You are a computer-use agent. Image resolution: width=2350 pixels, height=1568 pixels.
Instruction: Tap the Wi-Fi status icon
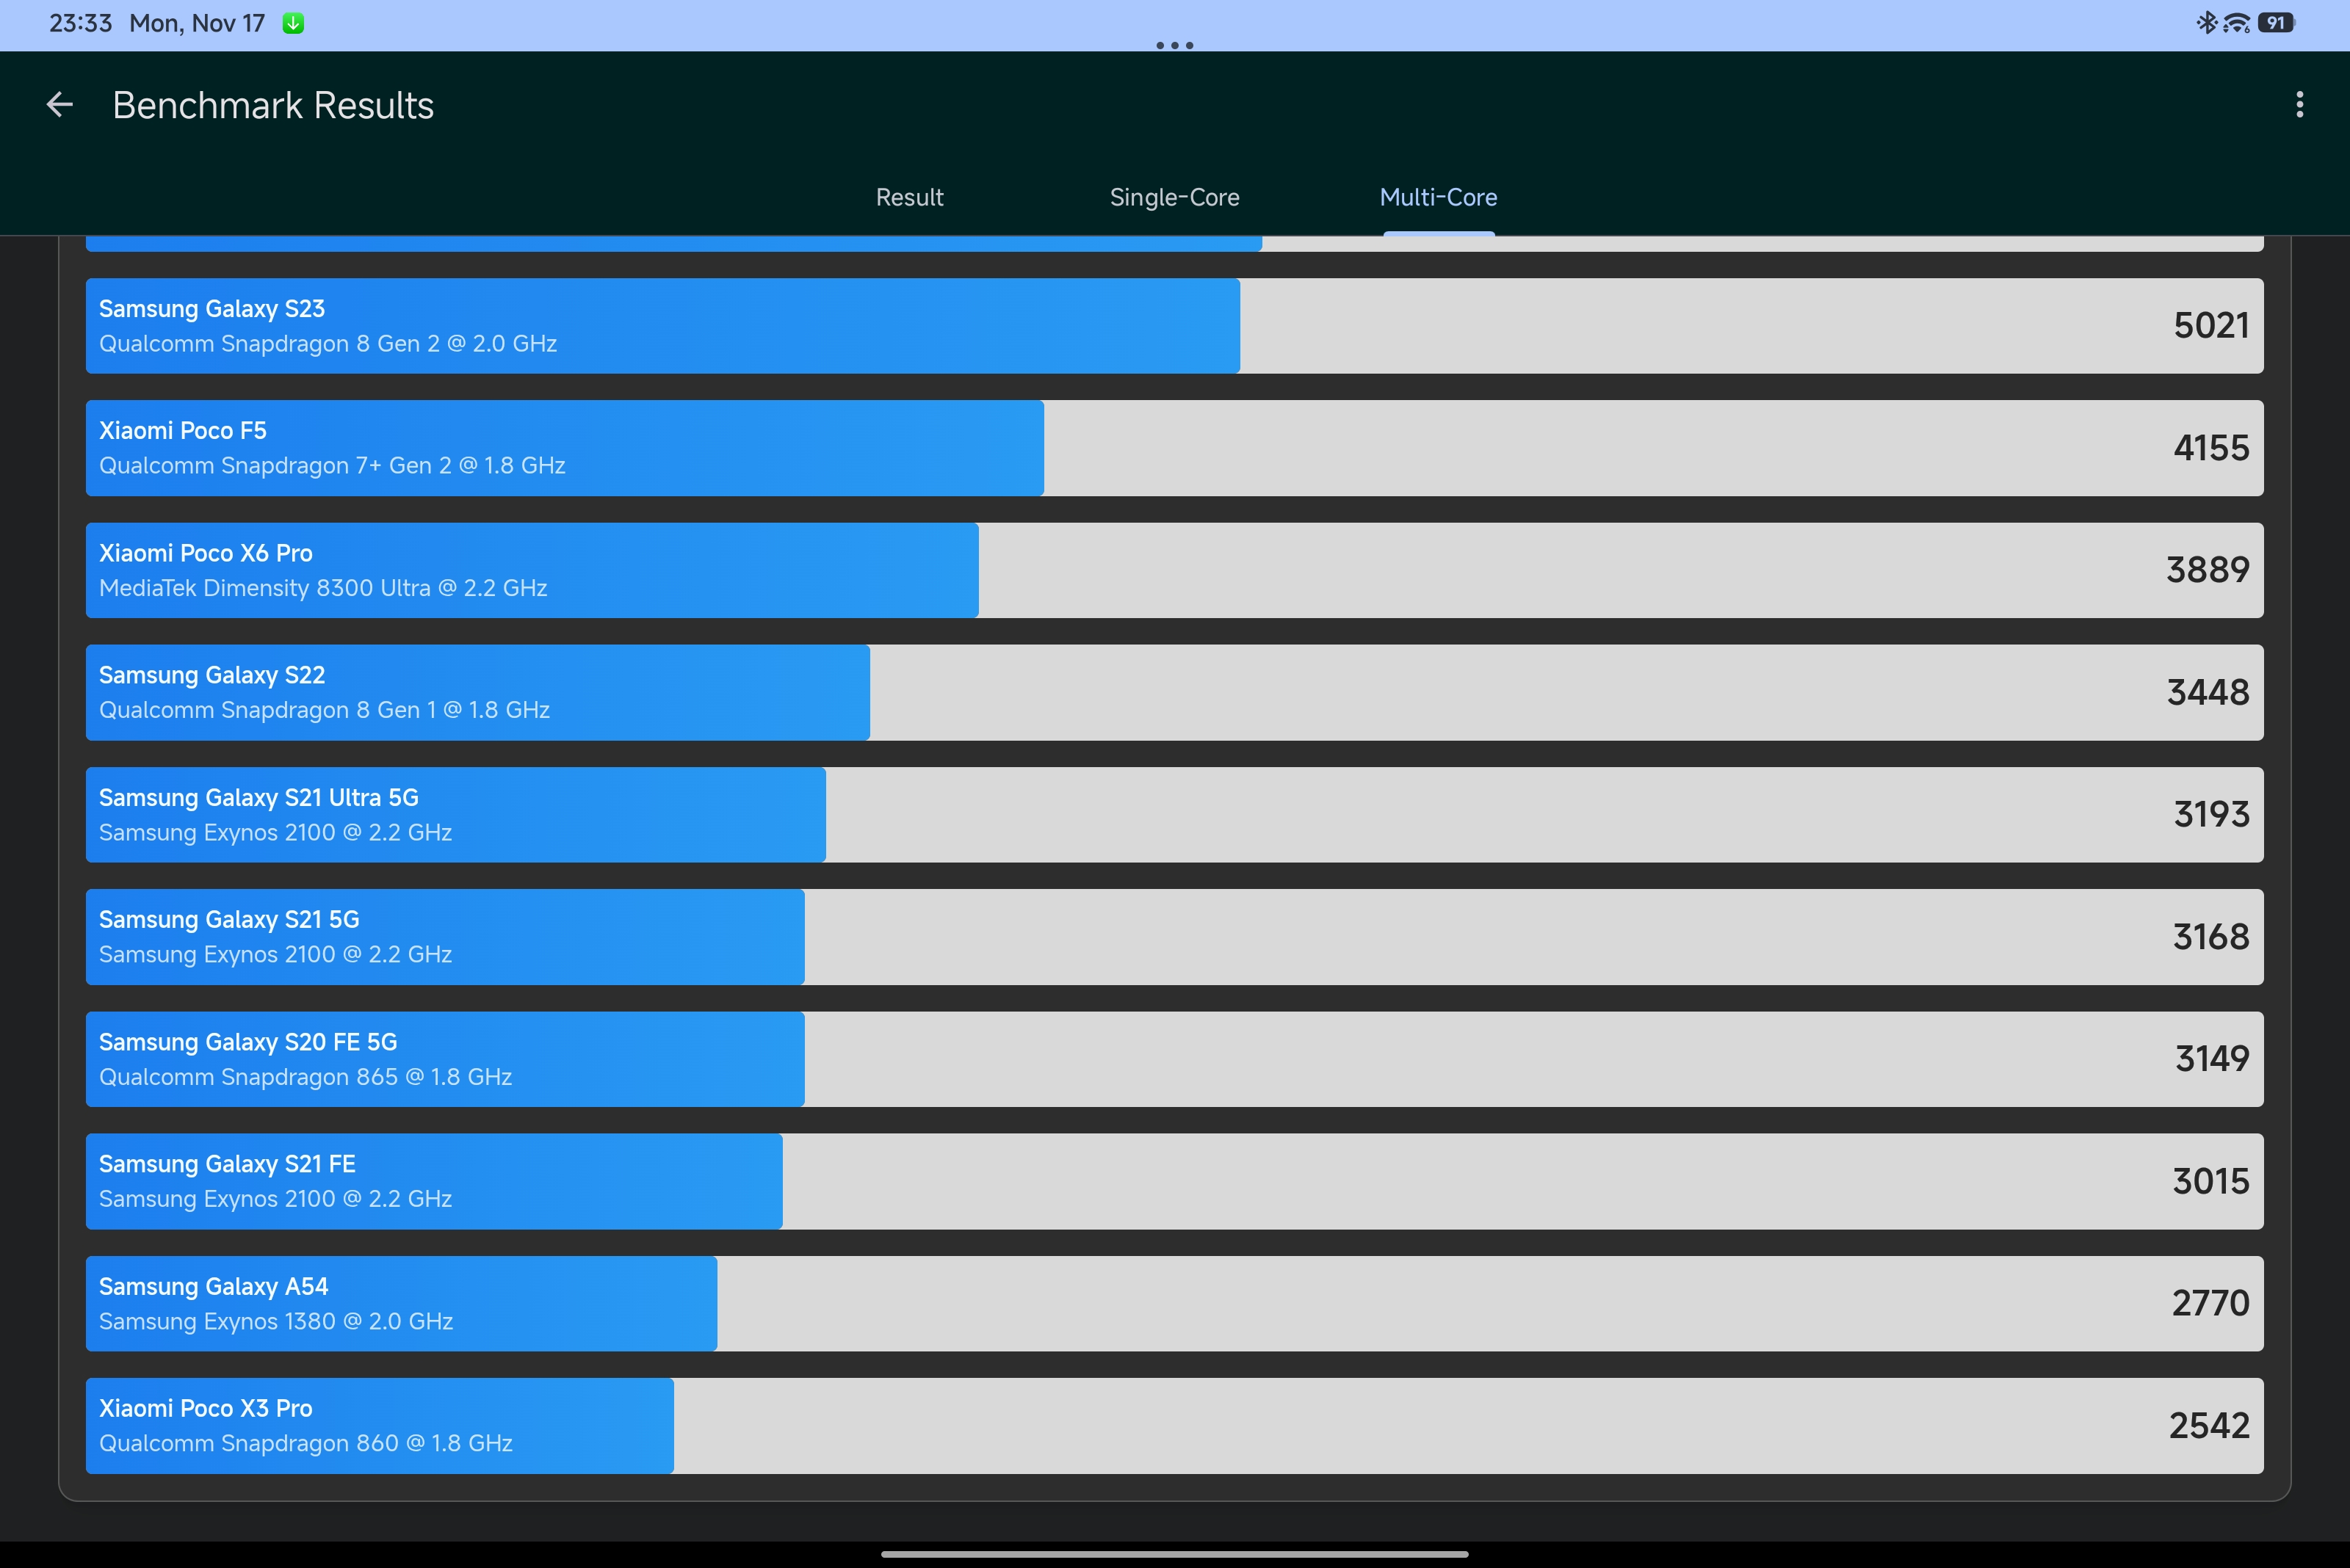click(2236, 22)
